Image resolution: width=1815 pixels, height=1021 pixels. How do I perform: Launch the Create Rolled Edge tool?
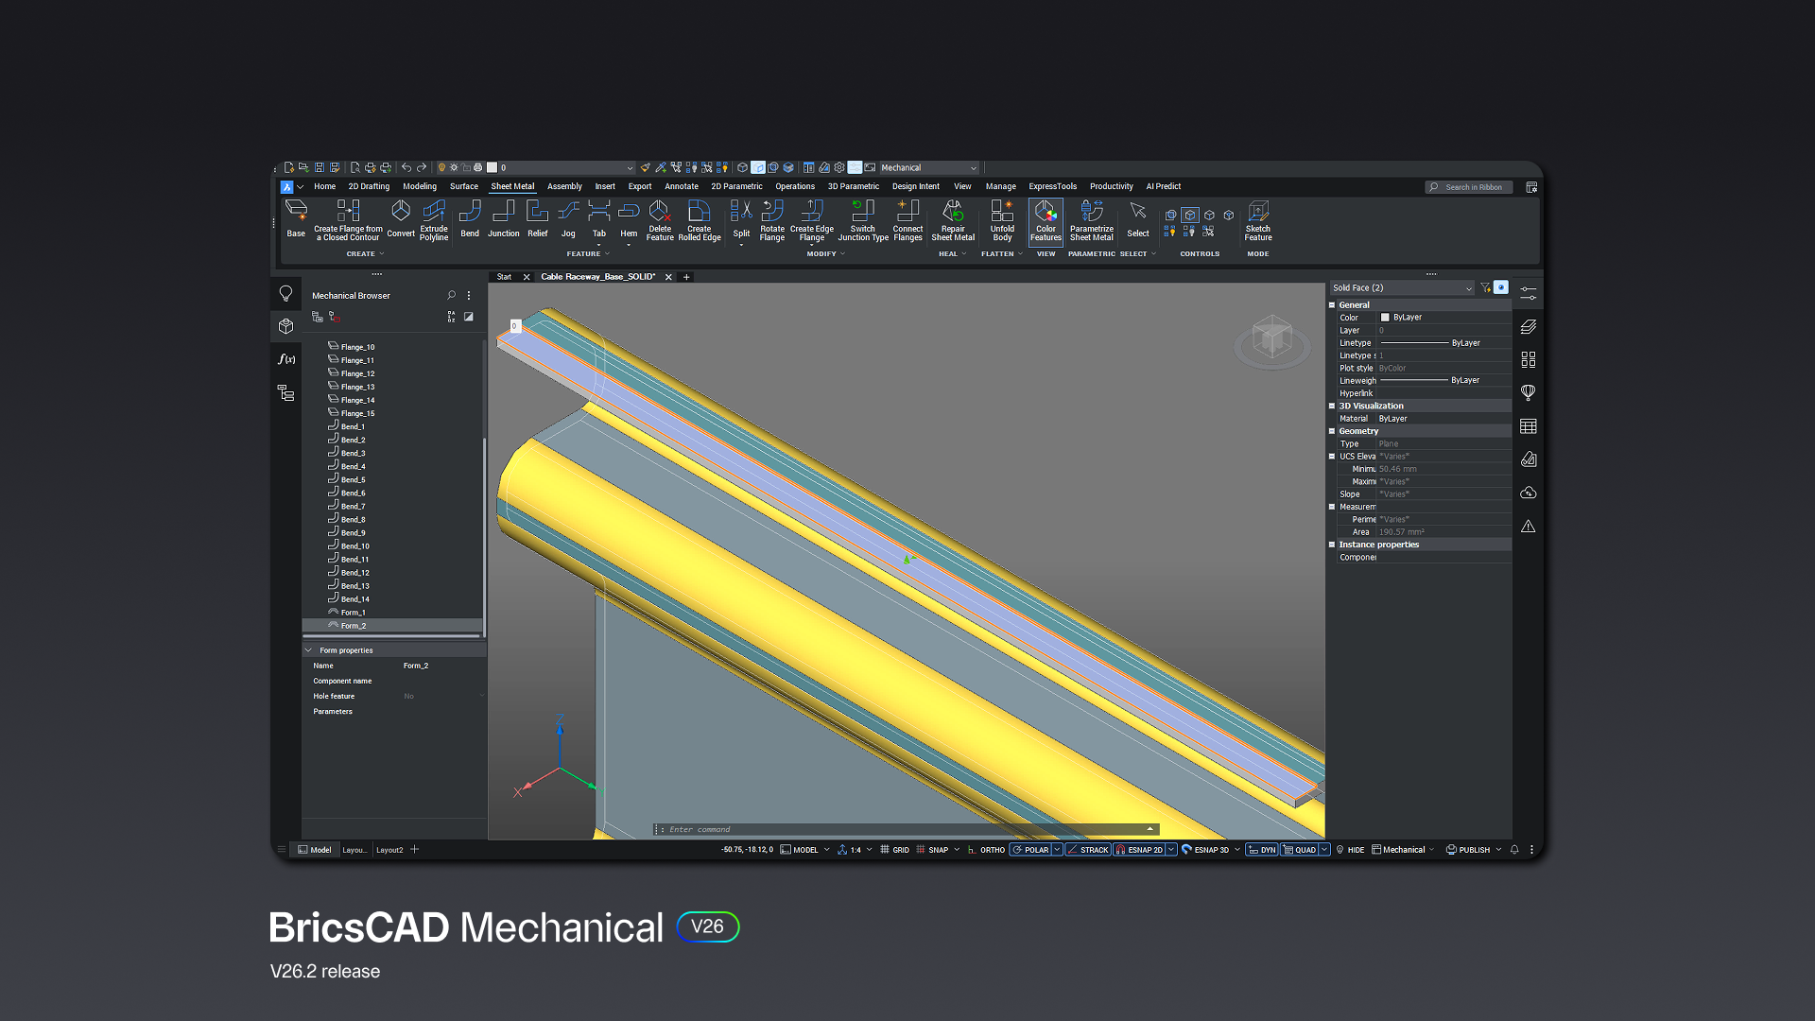700,222
